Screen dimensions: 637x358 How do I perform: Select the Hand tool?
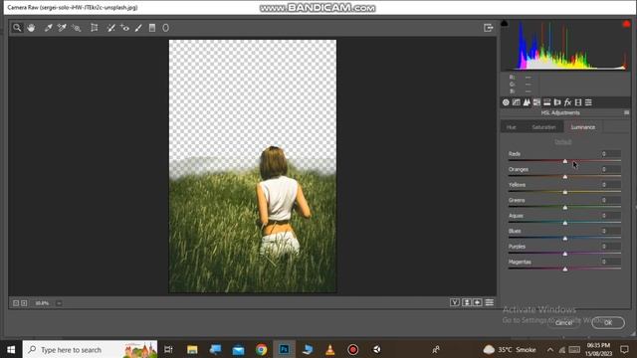[x=31, y=28]
